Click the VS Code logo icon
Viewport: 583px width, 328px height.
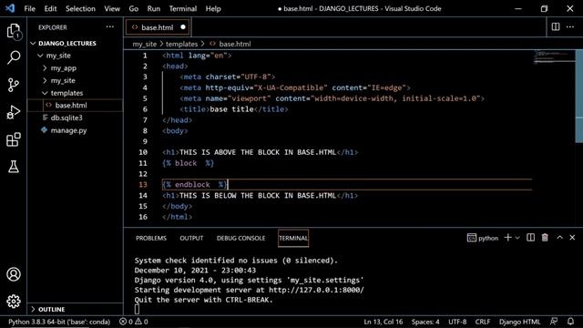(x=10, y=8)
